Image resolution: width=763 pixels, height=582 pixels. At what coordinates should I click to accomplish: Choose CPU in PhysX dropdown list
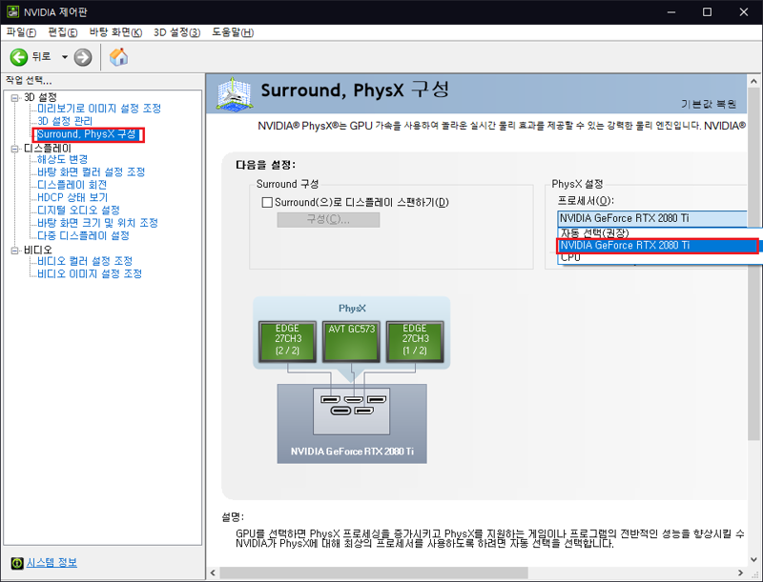tap(660, 257)
